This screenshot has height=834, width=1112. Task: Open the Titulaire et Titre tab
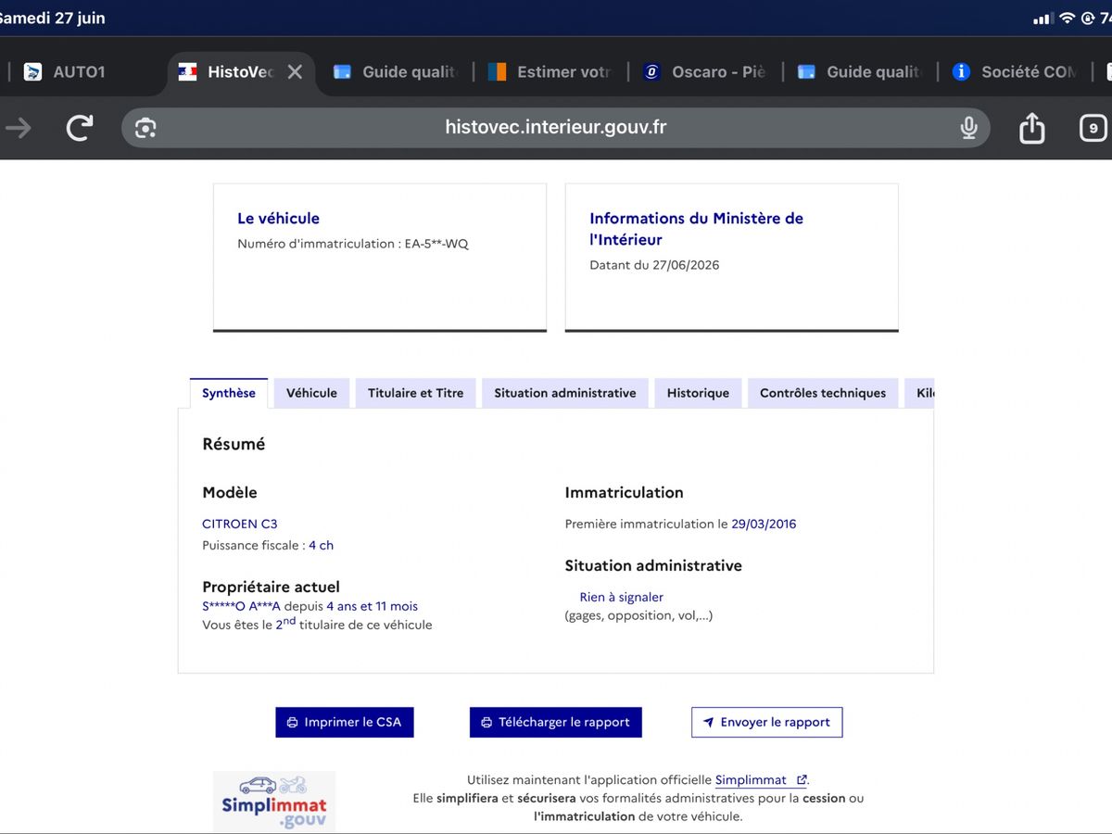(x=415, y=393)
